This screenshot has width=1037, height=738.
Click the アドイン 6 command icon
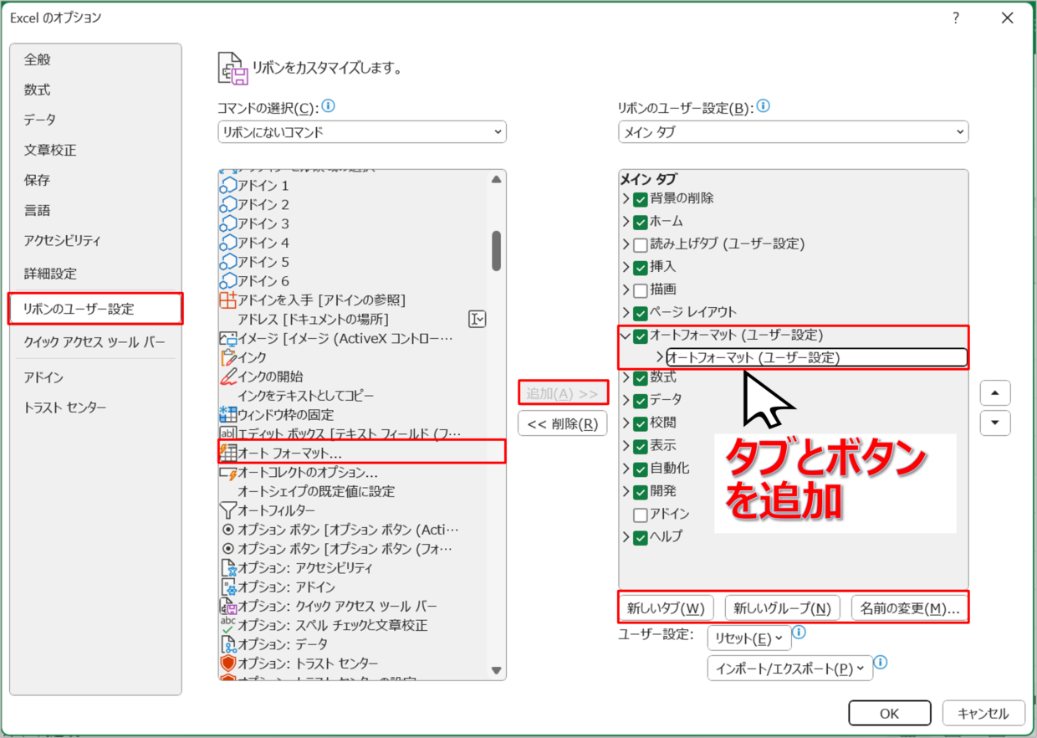click(x=227, y=281)
